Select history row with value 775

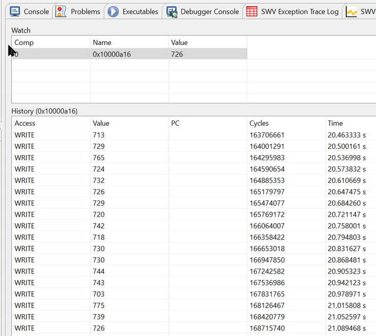tap(194, 305)
